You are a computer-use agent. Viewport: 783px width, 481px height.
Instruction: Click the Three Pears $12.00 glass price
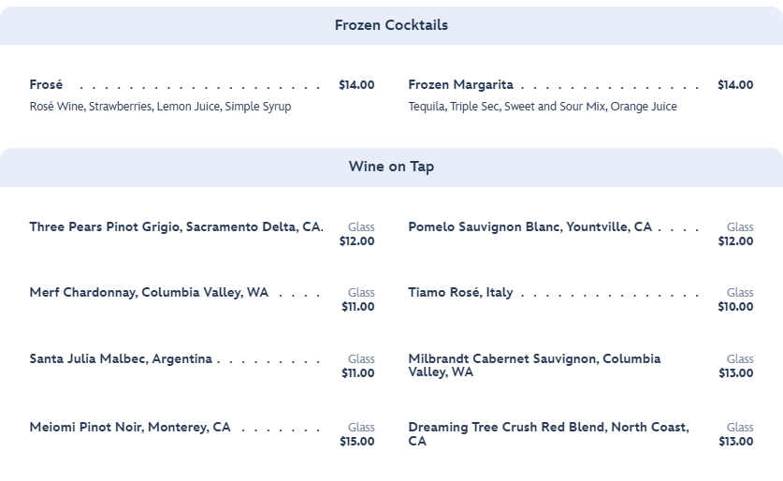(356, 241)
